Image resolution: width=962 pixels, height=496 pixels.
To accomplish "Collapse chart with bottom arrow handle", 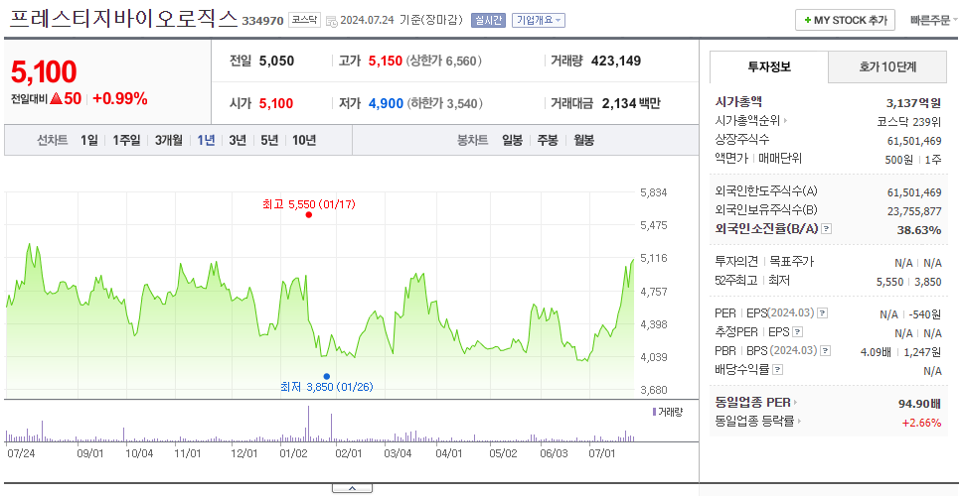I will pos(352,488).
